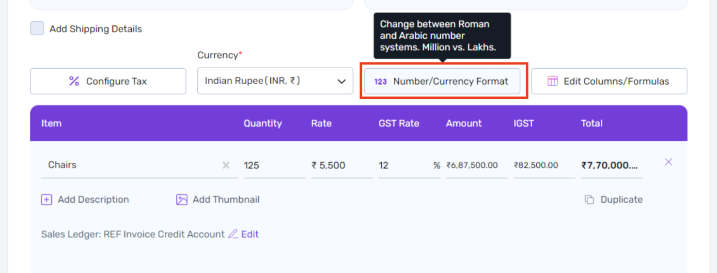The height and width of the screenshot is (273, 717).
Task: Click the image icon beside Add Thumbnail
Action: point(182,199)
